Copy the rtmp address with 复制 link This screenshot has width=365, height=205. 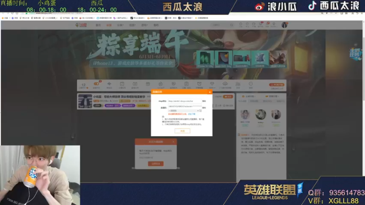click(x=204, y=101)
